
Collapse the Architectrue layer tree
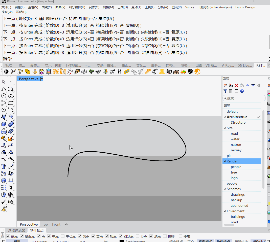pos(225,117)
